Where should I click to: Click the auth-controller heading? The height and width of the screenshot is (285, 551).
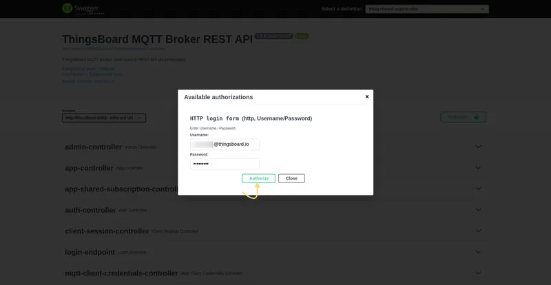[90, 210]
